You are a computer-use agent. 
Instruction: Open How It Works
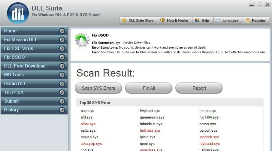175,21
